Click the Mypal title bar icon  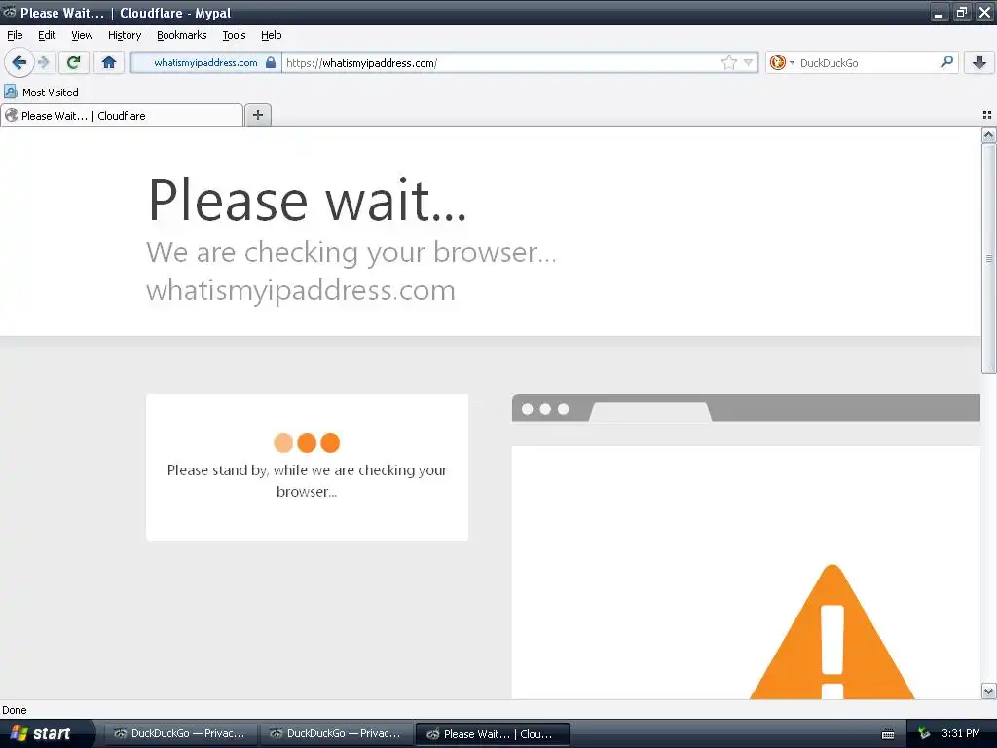(x=10, y=12)
